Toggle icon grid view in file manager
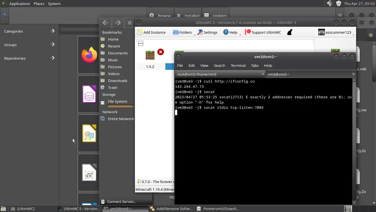The width and height of the screenshot is (376, 212). tap(129, 23)
